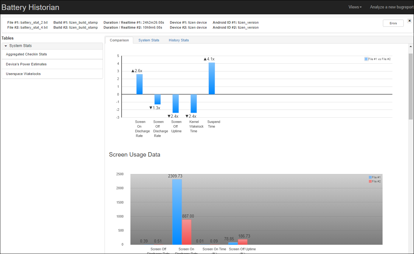
Task: Switch to the System Stats tab
Action: click(x=149, y=40)
